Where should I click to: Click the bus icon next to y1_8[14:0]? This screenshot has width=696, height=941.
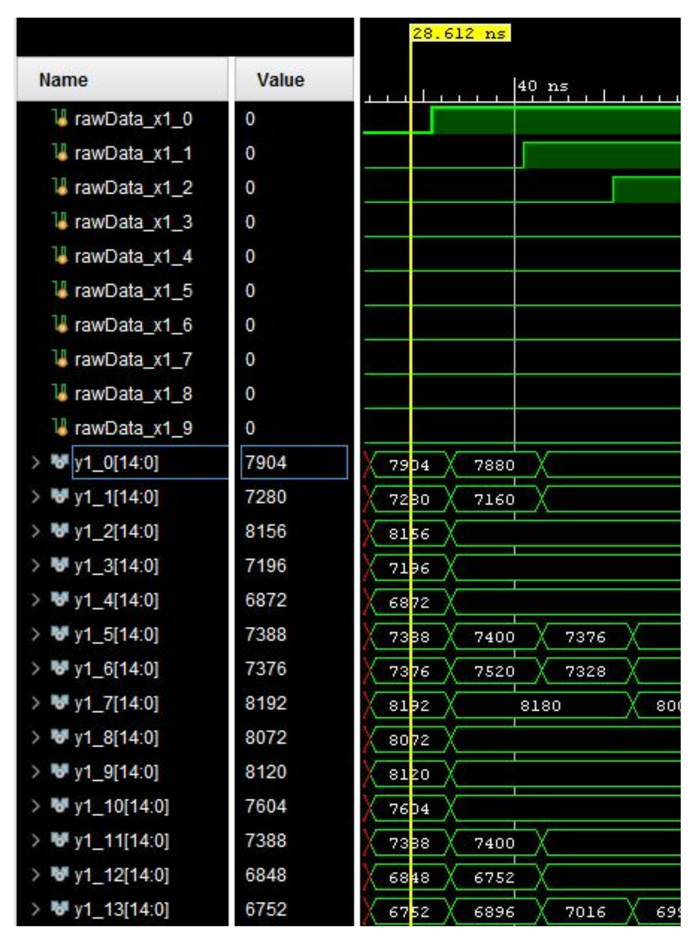(60, 737)
